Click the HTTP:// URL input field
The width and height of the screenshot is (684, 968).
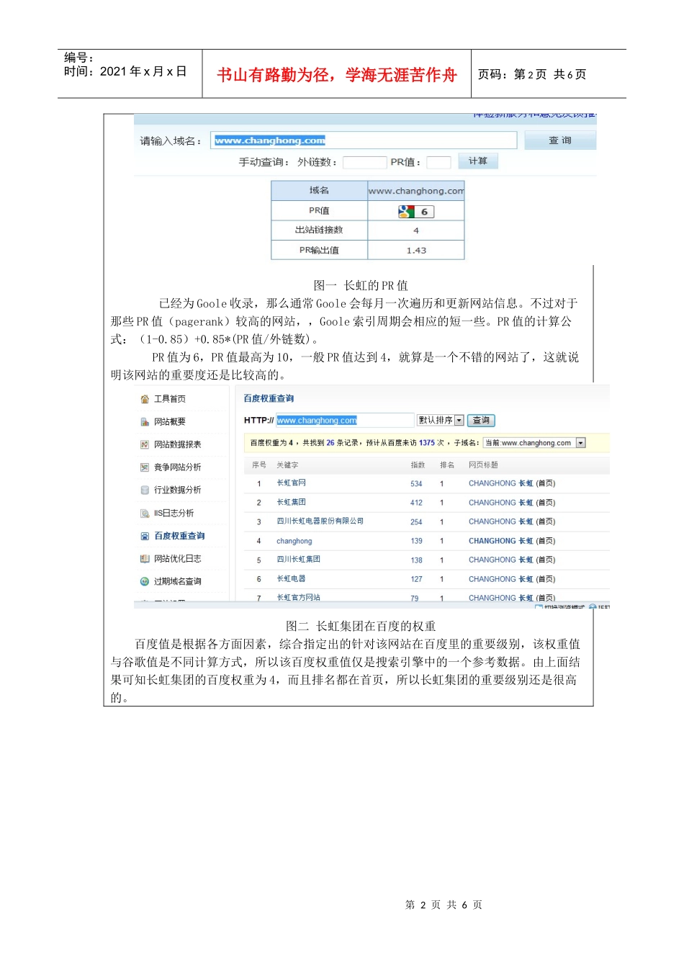click(x=344, y=420)
